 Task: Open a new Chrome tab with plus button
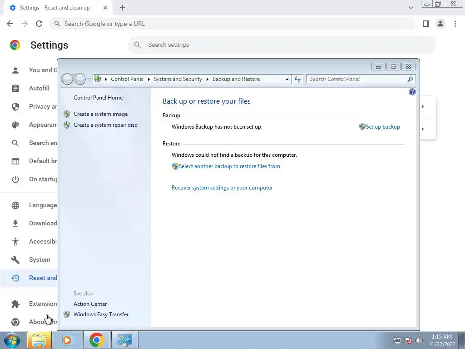(123, 8)
